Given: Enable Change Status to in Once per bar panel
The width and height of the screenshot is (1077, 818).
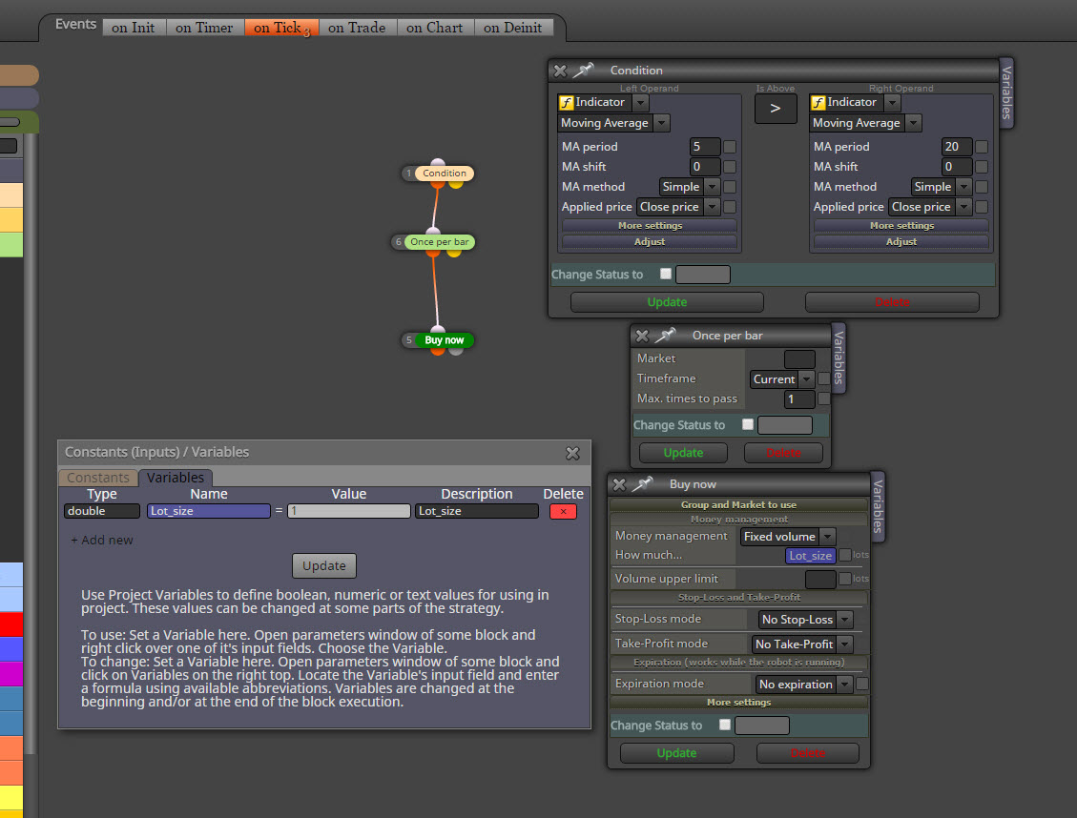Looking at the screenshot, I should tap(748, 424).
